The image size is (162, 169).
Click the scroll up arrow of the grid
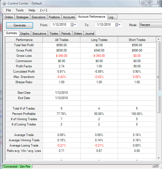point(159,39)
